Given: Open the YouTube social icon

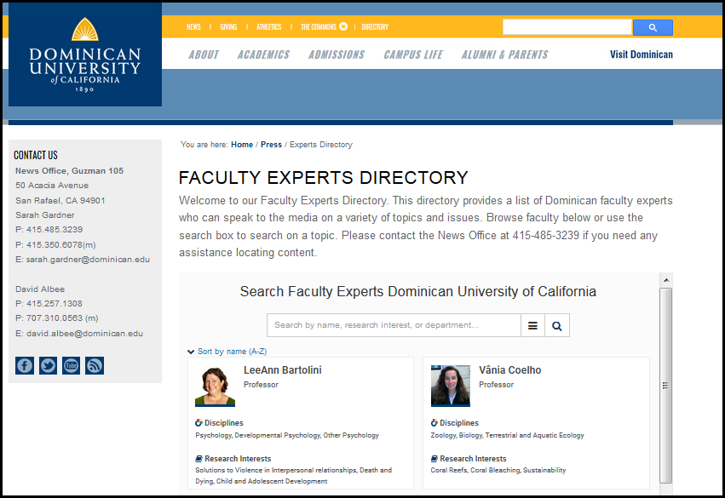Looking at the screenshot, I should [72, 365].
